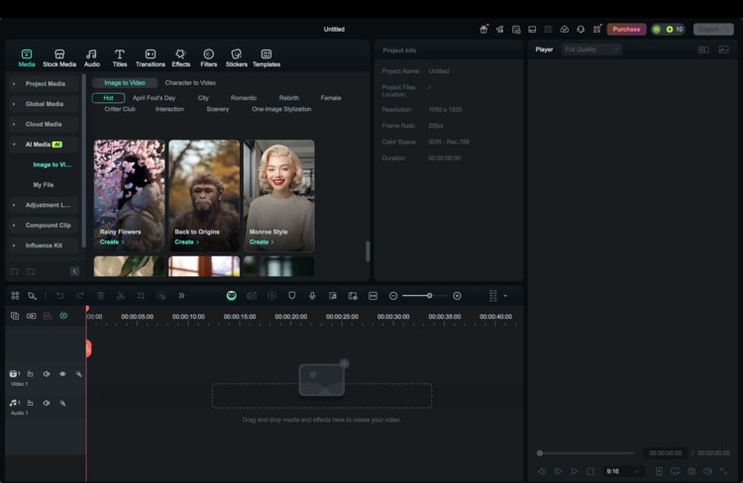
Task: Select the timeline crop icon
Action: 141,296
